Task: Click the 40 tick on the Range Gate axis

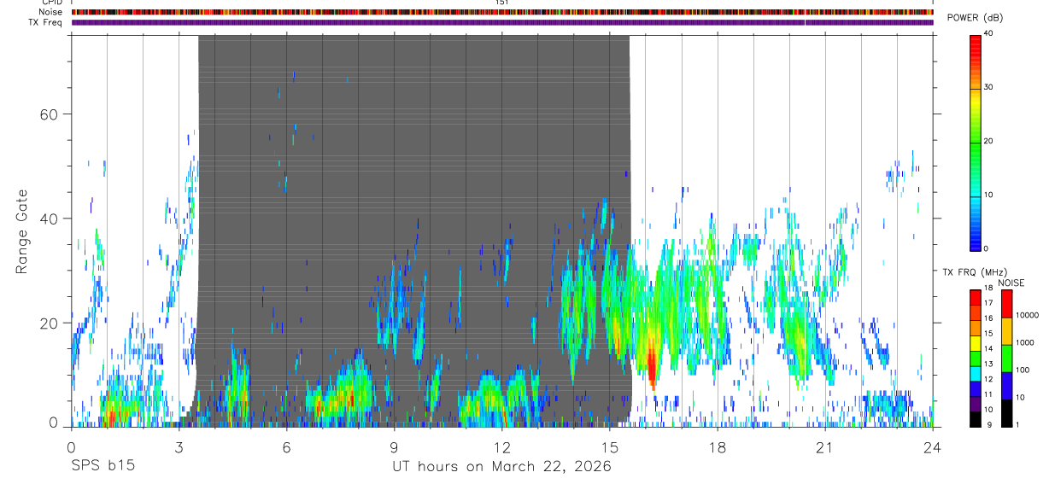Action: (47, 219)
